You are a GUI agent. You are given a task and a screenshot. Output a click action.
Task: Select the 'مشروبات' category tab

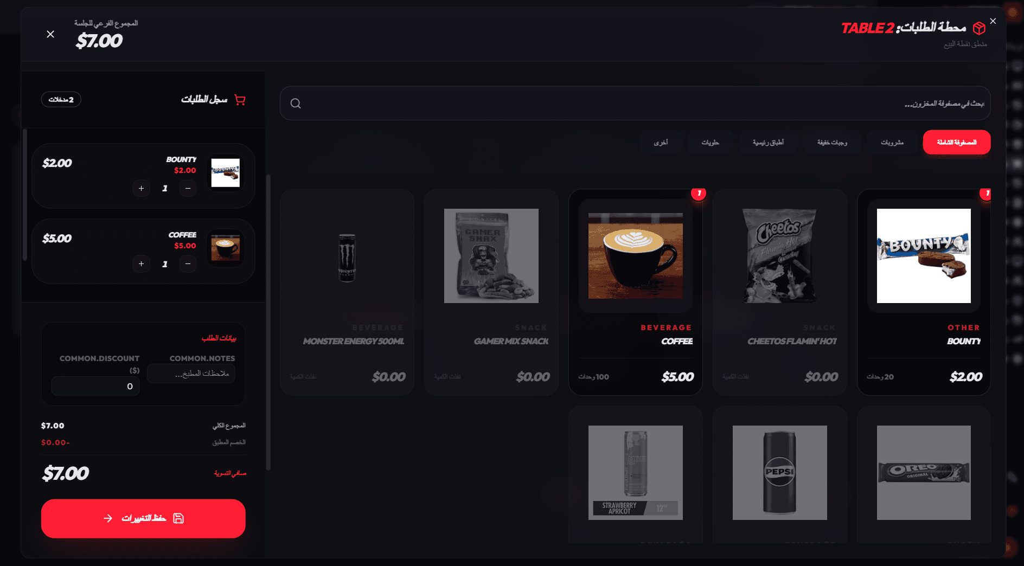tap(892, 142)
